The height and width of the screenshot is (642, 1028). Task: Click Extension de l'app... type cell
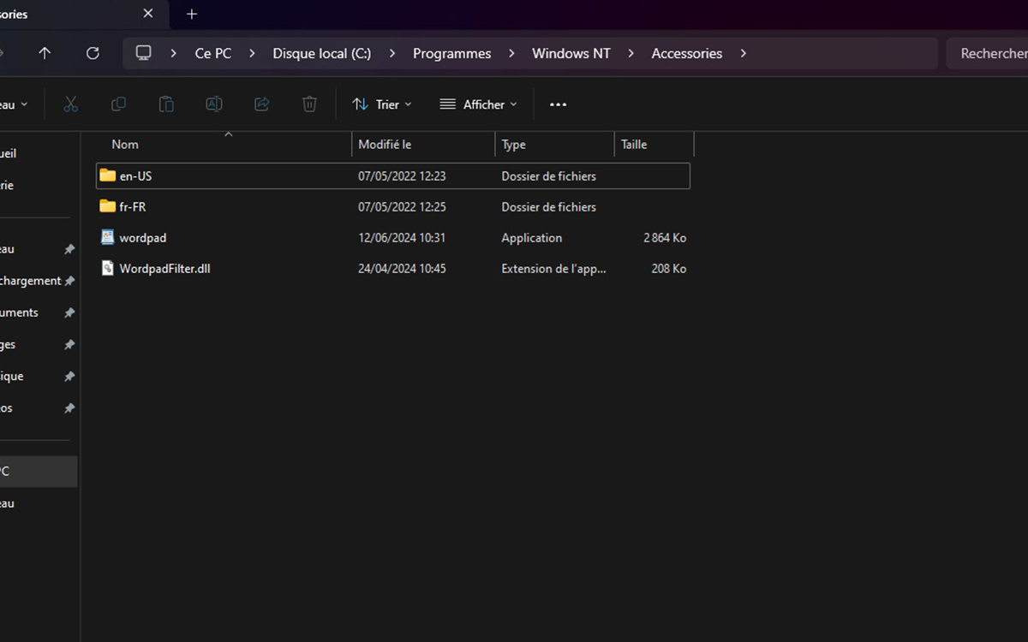553,268
